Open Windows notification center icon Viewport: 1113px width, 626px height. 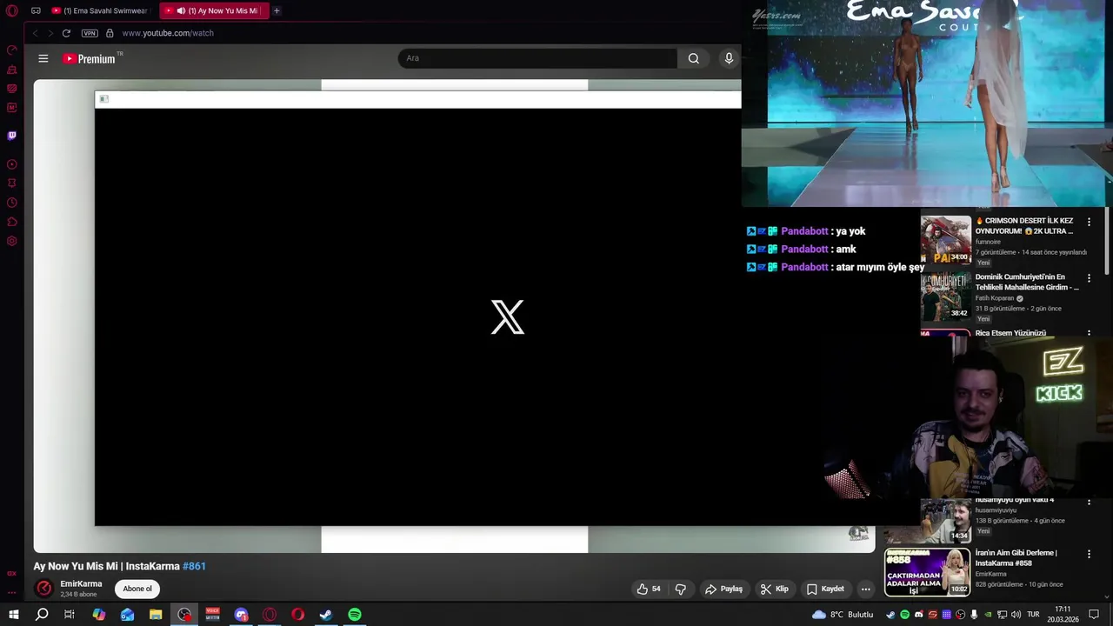point(1095,615)
